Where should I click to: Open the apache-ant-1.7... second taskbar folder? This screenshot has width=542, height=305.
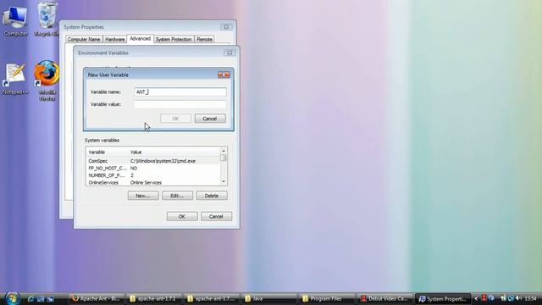tap(211, 299)
